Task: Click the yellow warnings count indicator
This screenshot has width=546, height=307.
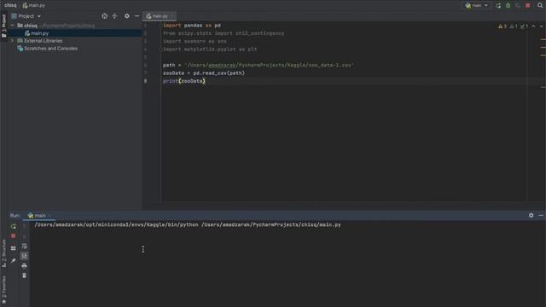Action: pos(502,26)
